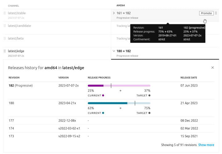Collapse the 180 → 182 edge release cell
Viewport: 222px width, 154px height.
click(x=114, y=51)
